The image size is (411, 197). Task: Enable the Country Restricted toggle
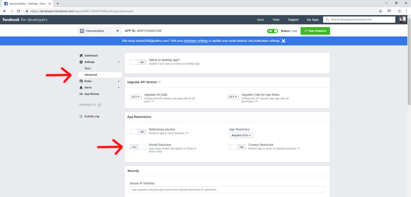(237, 147)
